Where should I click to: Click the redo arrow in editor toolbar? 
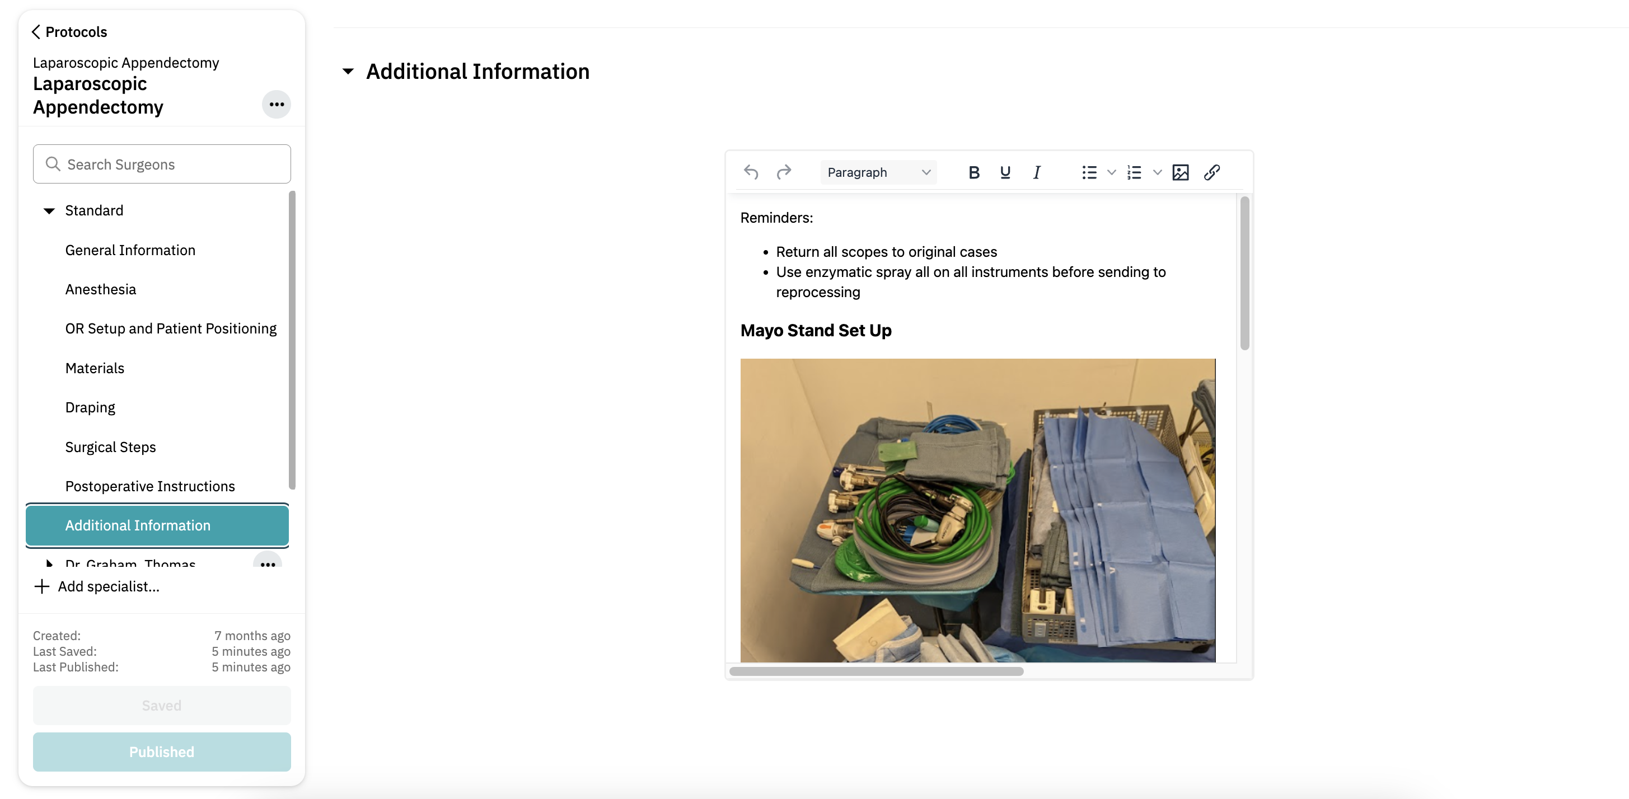tap(784, 172)
